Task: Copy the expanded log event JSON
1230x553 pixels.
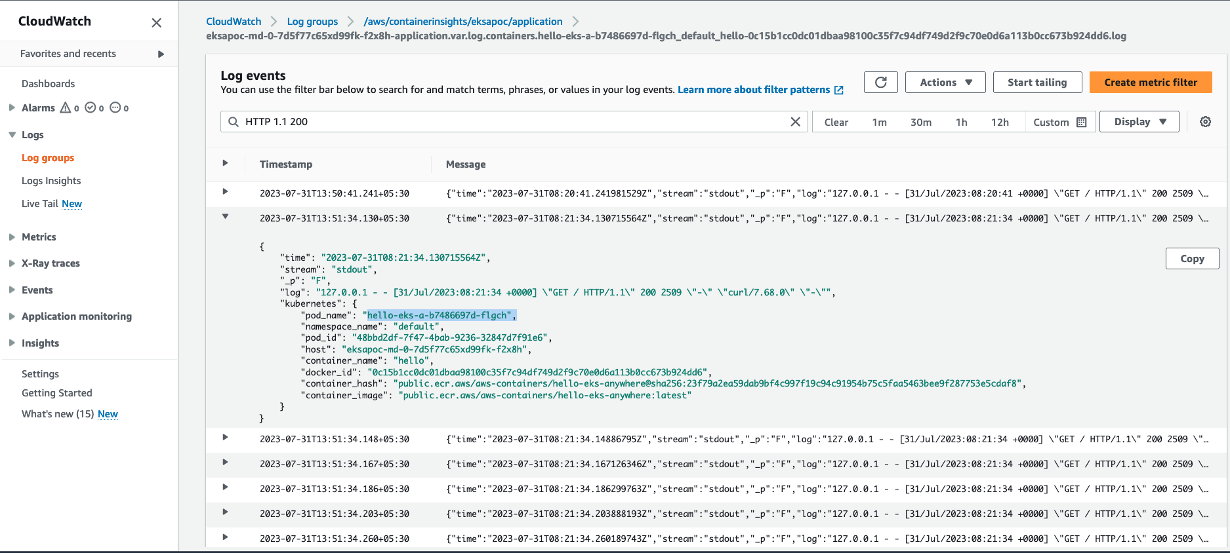Action: tap(1192, 259)
